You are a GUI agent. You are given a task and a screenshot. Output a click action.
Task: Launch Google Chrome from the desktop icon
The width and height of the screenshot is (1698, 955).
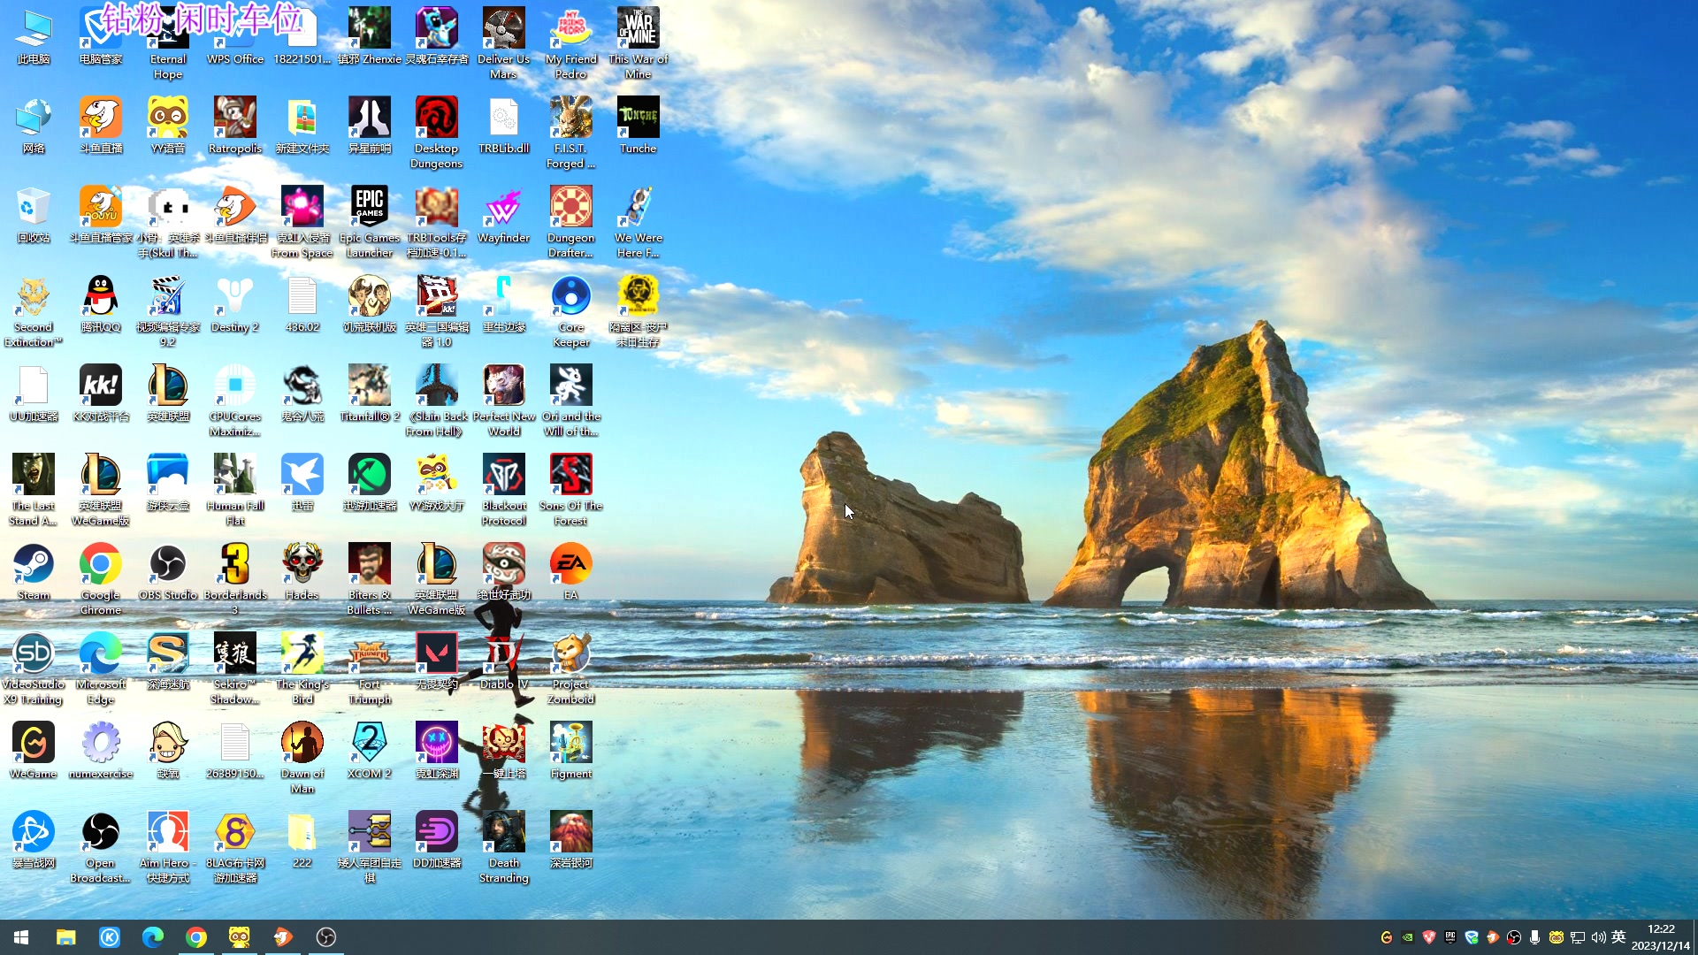click(101, 579)
